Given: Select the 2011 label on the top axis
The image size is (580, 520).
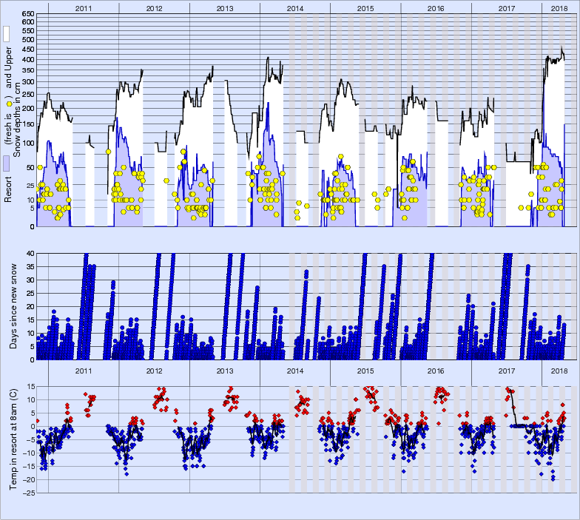Looking at the screenshot, I should (84, 8).
